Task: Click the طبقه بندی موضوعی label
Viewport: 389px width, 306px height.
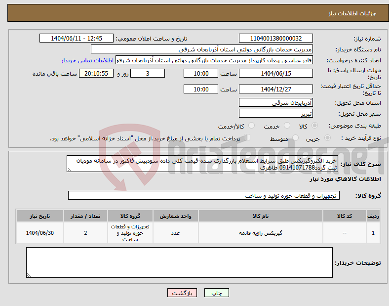Action: coord(355,126)
